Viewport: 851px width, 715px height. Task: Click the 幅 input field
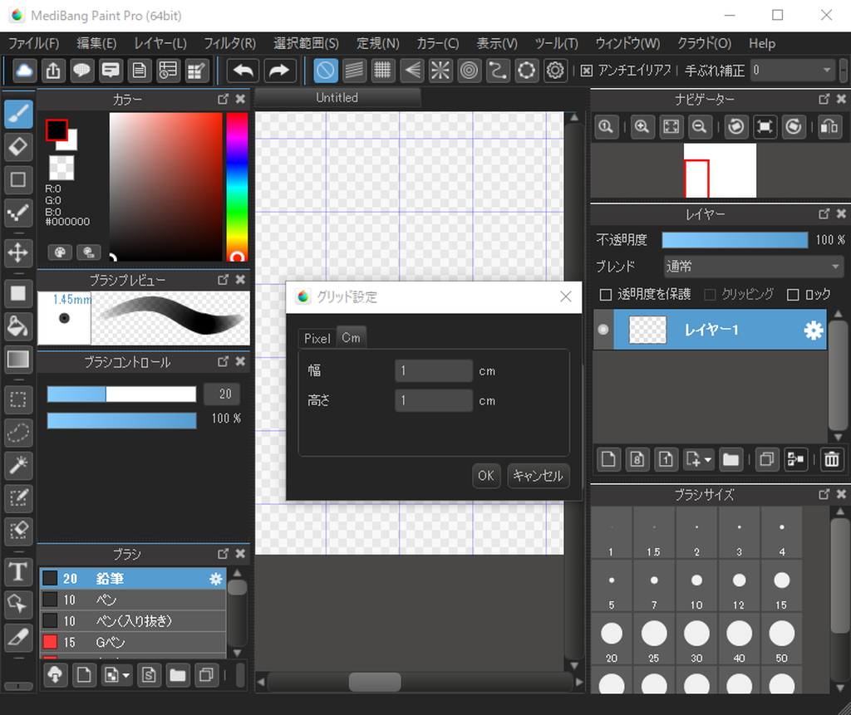pyautogui.click(x=434, y=371)
